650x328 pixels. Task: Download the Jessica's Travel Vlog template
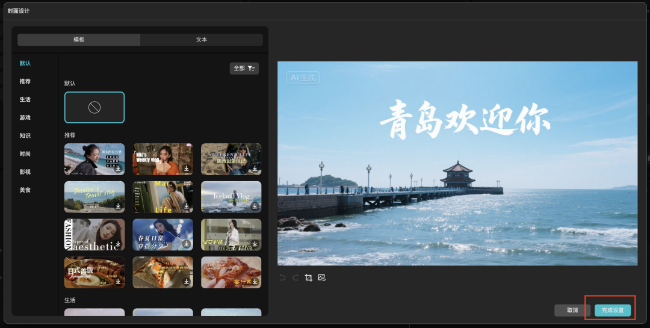pyautogui.click(x=118, y=206)
